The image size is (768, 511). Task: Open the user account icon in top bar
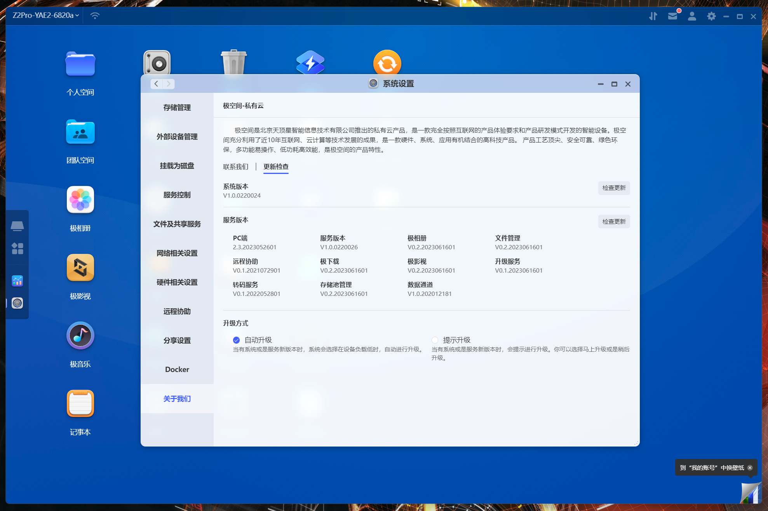click(692, 16)
